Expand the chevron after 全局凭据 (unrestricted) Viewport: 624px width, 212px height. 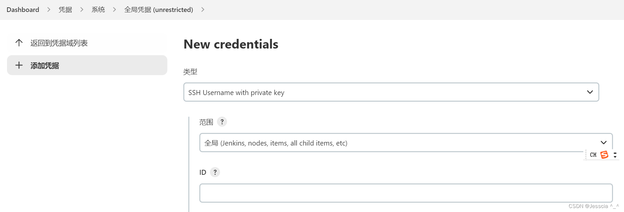[x=203, y=10]
